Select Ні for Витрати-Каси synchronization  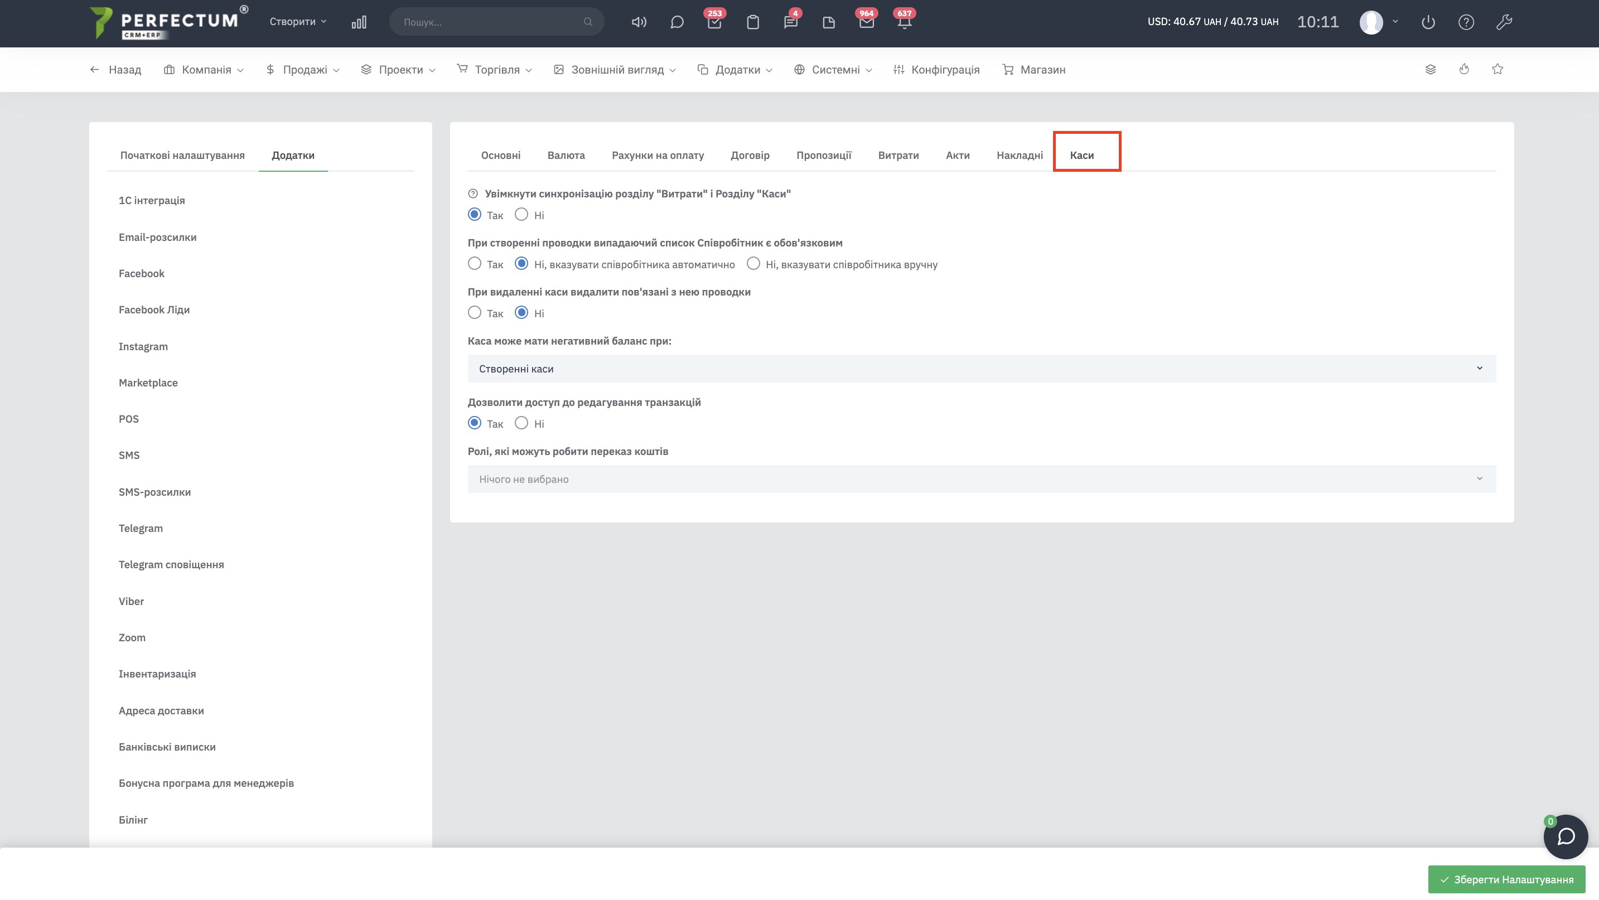(x=521, y=215)
